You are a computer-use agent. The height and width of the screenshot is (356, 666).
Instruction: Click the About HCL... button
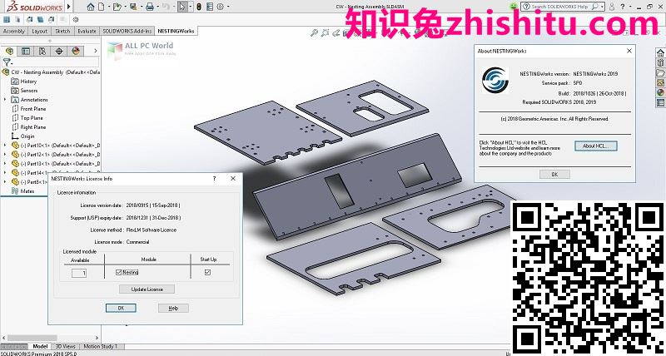tap(595, 146)
